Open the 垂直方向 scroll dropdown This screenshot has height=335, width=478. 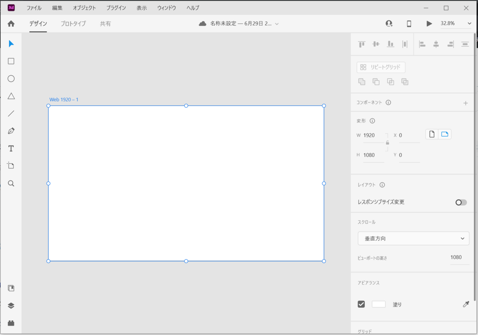[413, 238]
